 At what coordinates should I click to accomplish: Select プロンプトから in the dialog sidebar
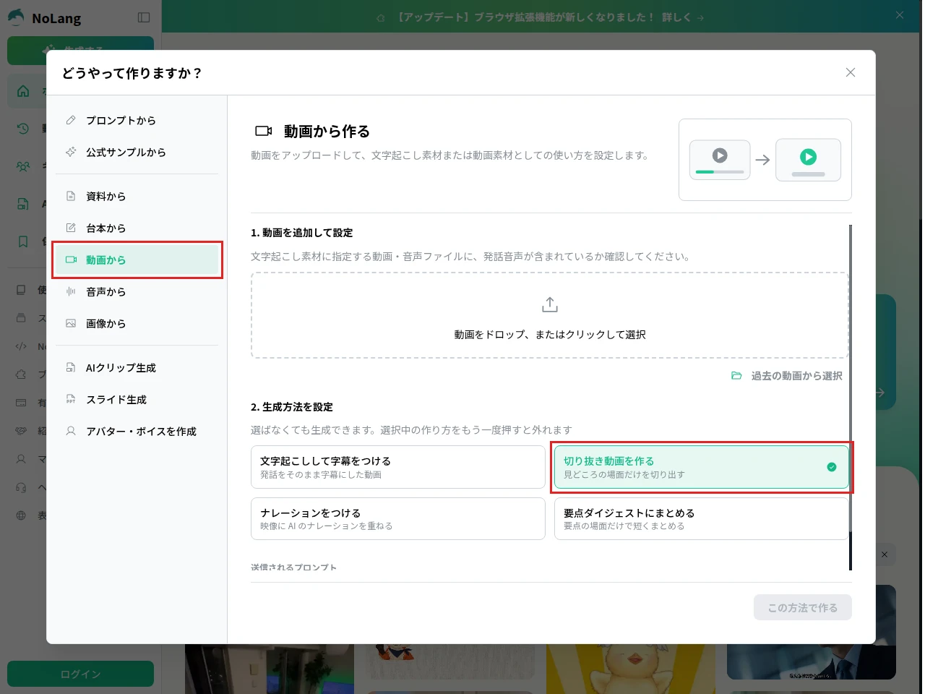137,120
